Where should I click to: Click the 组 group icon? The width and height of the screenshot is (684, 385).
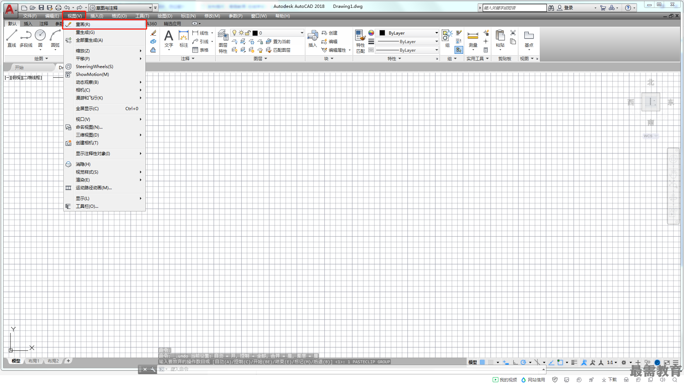tap(447, 38)
